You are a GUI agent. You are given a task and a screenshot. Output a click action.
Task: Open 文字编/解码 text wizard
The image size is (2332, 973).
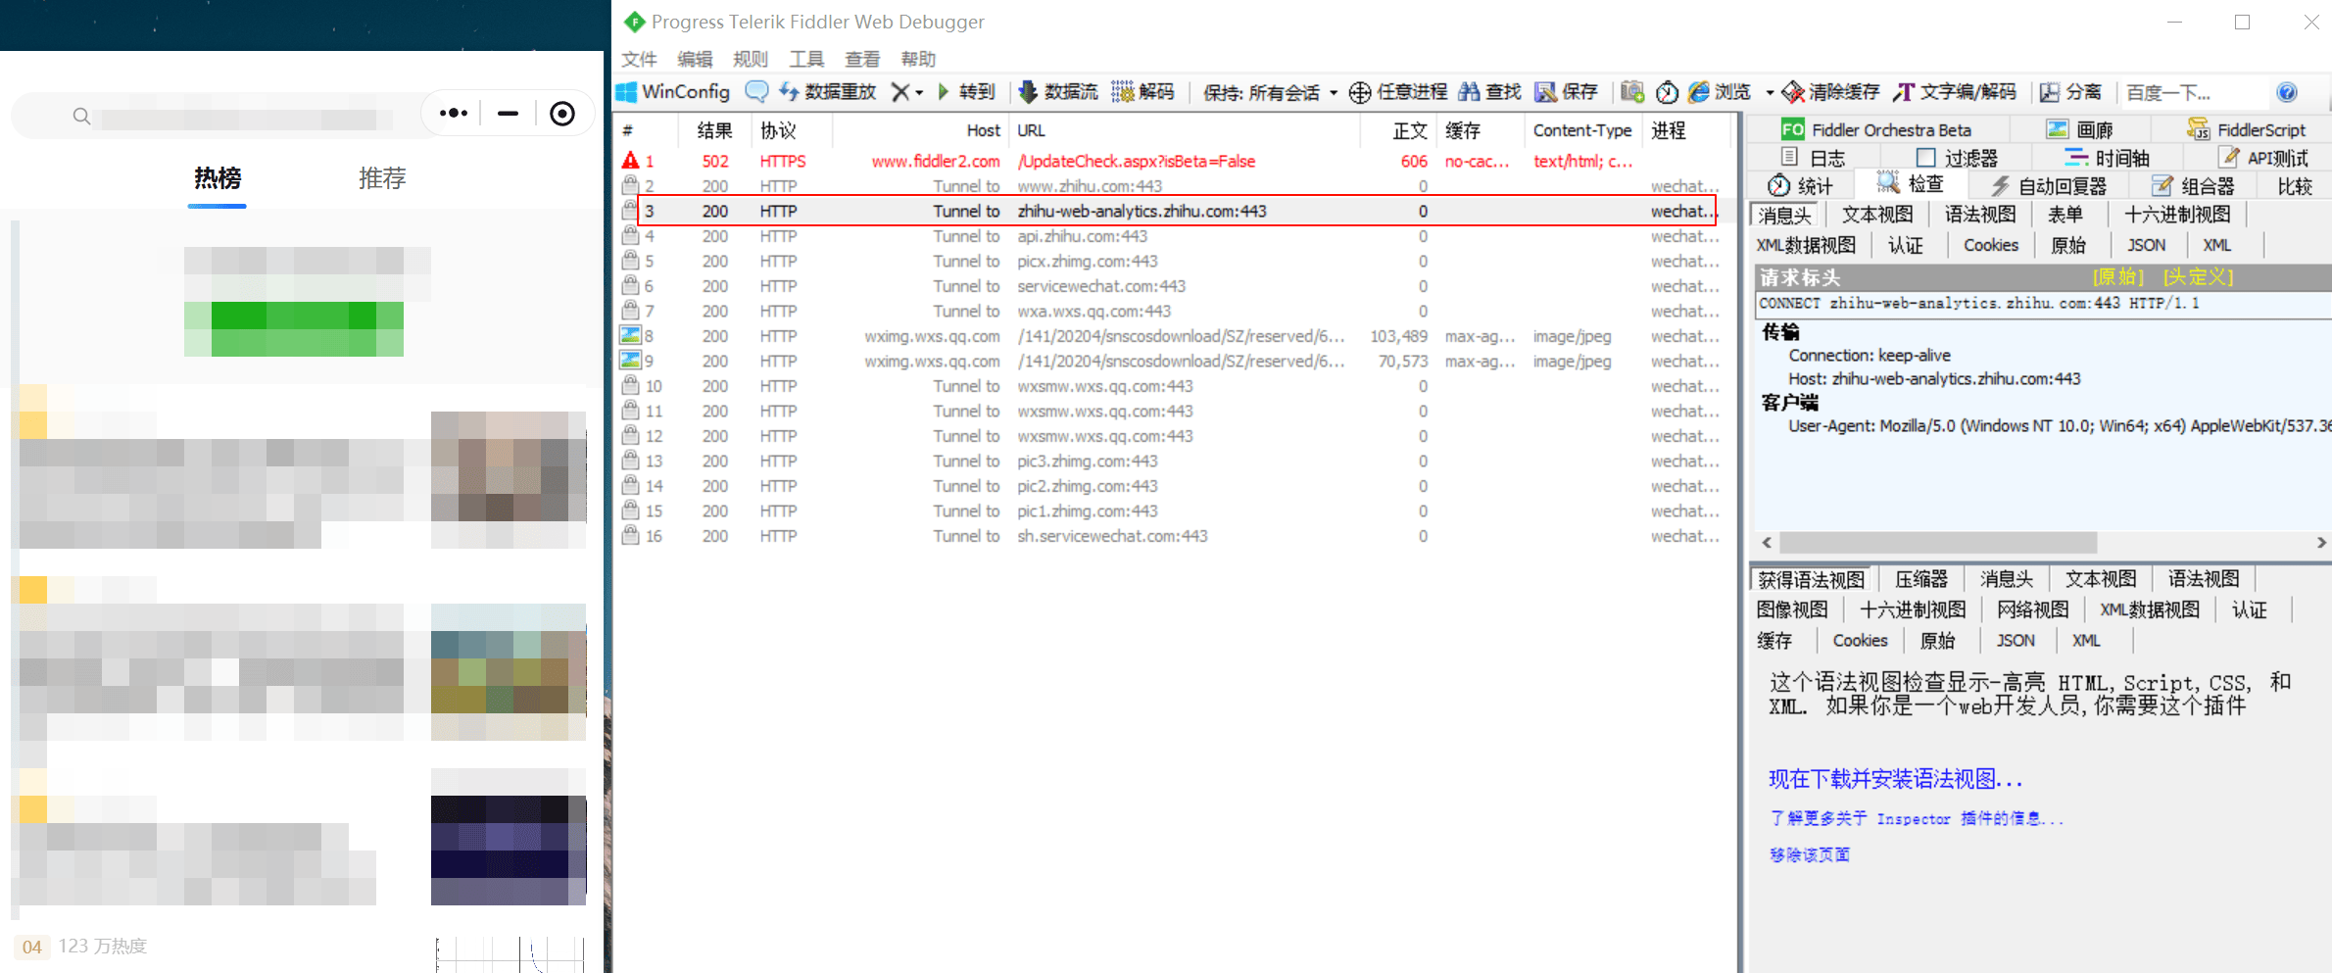point(1955,92)
